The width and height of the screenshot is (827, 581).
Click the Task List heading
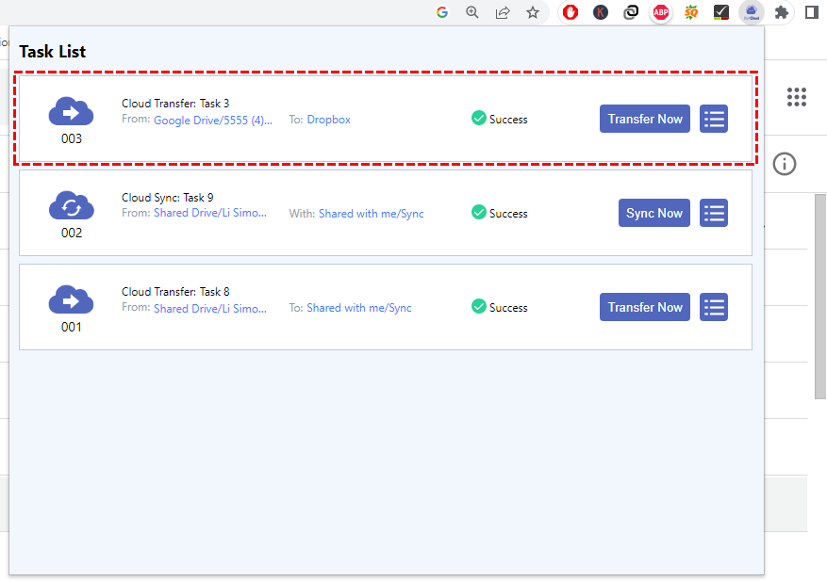[x=52, y=52]
